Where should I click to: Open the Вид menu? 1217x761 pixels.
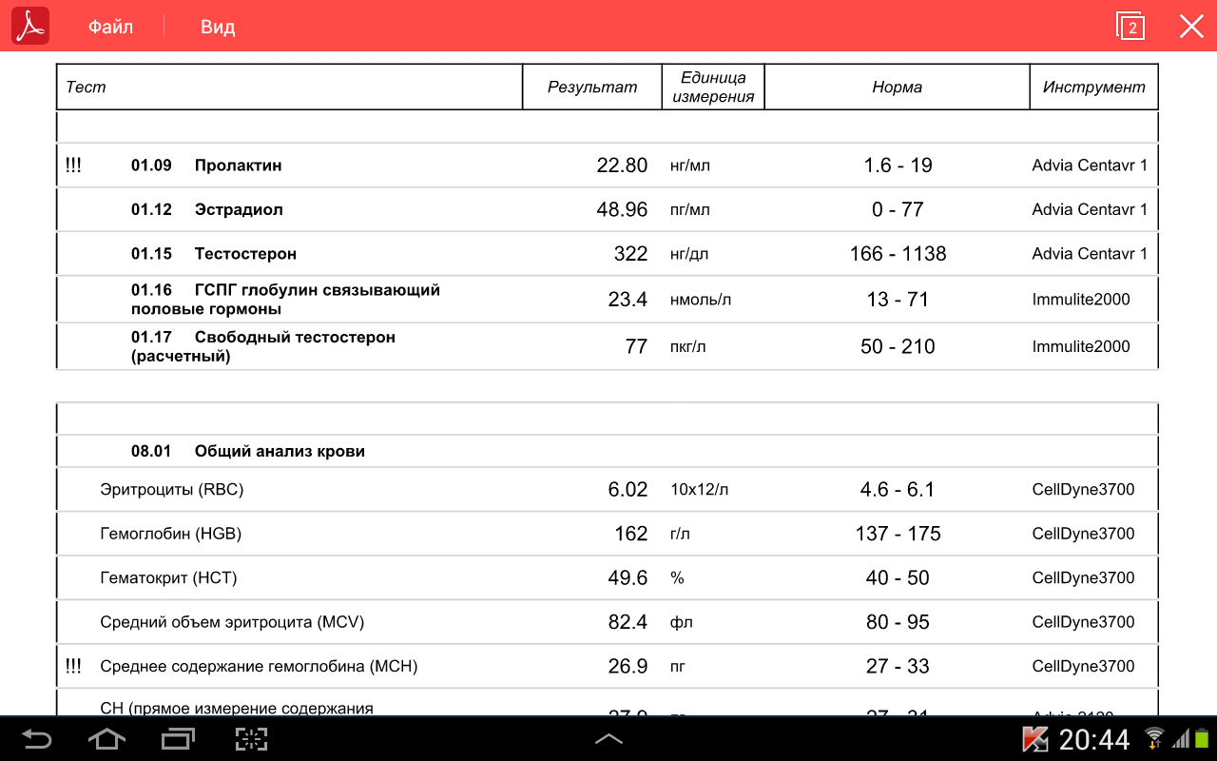point(217,27)
